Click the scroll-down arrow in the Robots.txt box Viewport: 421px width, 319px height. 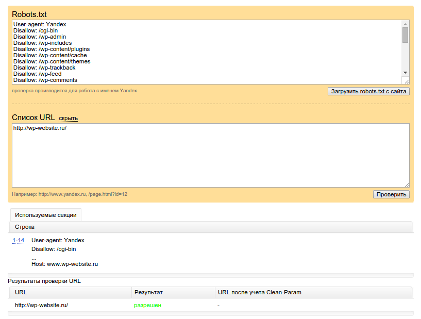(405, 73)
